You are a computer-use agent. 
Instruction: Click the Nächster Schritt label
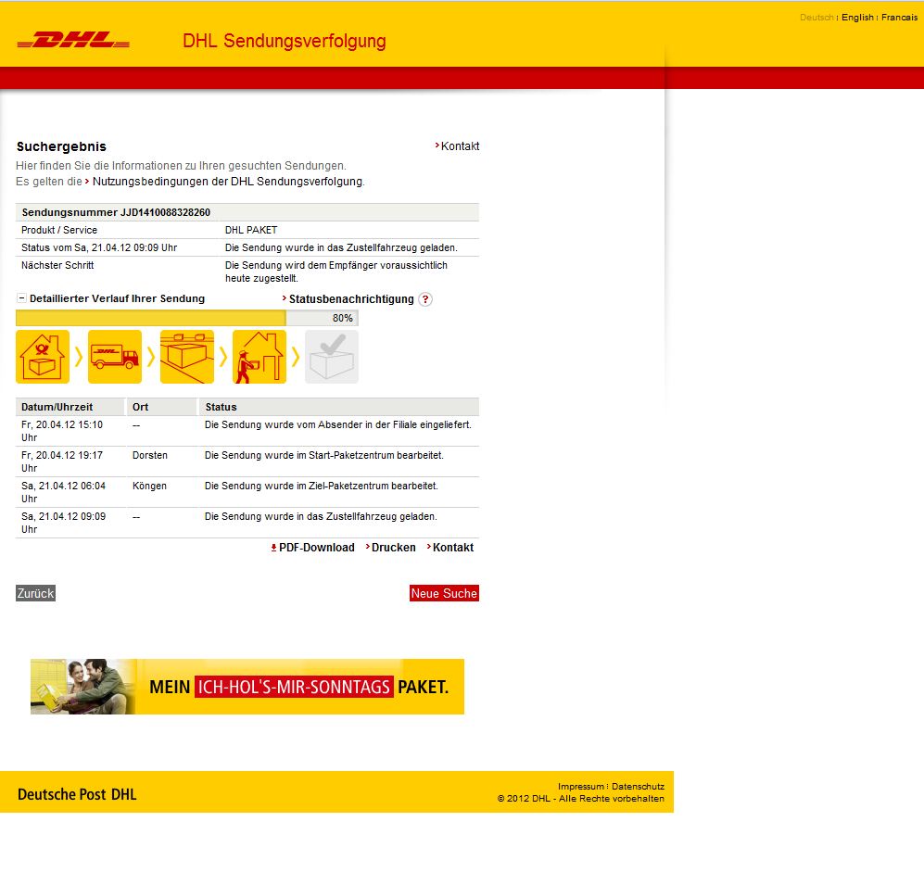[x=57, y=266]
